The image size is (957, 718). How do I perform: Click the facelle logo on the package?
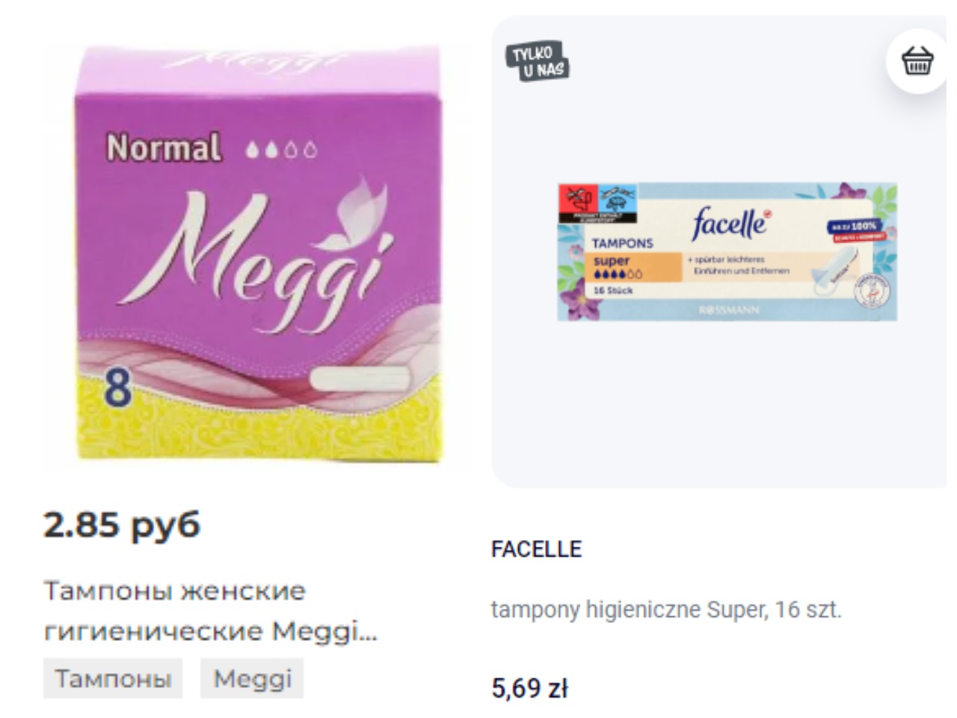[x=730, y=221]
